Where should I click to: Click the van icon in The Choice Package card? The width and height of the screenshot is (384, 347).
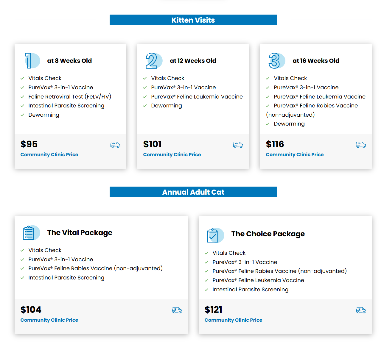coord(361,310)
